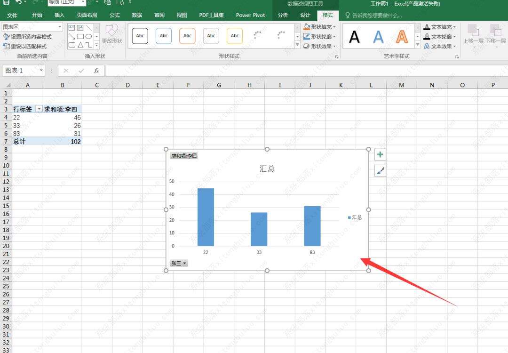
Task: Expand the 张三 field button on chart
Action: point(179,264)
